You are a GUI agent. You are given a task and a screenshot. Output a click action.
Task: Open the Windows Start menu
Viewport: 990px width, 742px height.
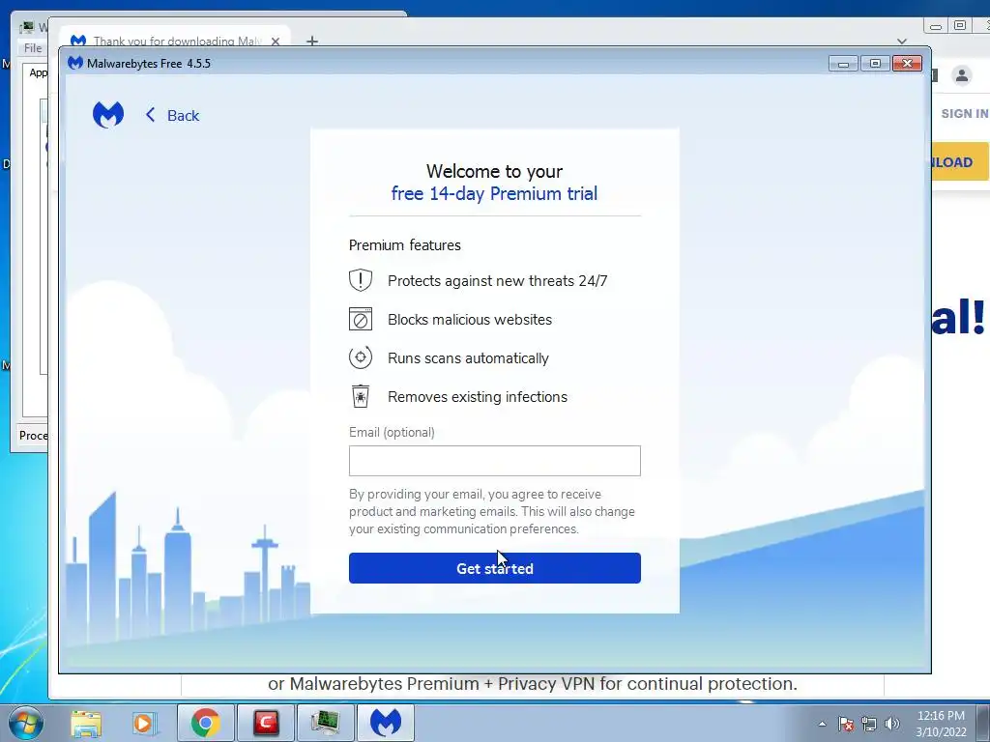click(x=26, y=723)
